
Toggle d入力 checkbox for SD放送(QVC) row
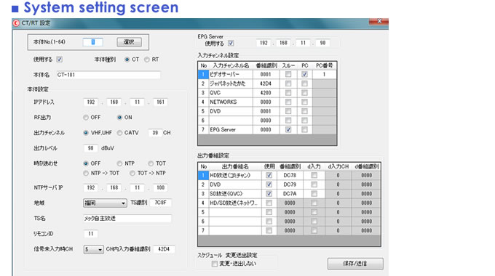(314, 194)
